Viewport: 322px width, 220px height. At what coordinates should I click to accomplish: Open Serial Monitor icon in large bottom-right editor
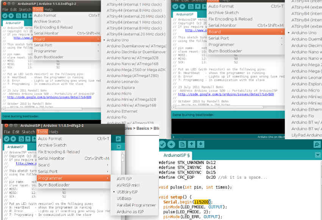point(317,145)
